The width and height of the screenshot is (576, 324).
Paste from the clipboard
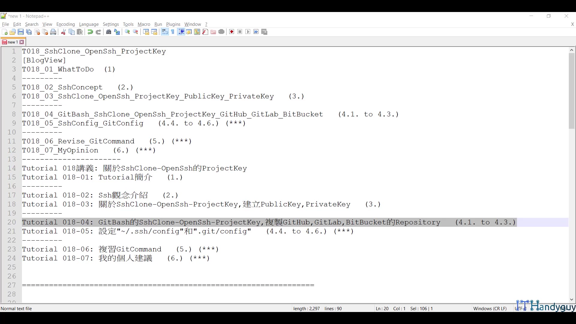pos(80,32)
